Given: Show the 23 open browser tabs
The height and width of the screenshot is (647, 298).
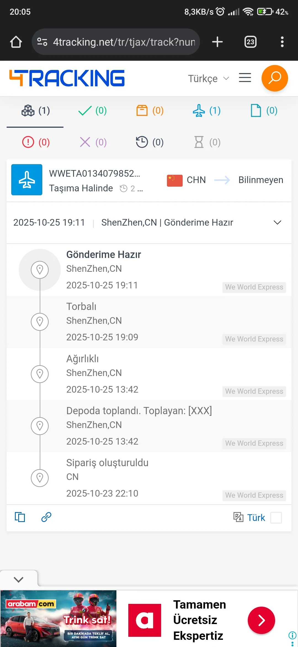Looking at the screenshot, I should pyautogui.click(x=250, y=42).
